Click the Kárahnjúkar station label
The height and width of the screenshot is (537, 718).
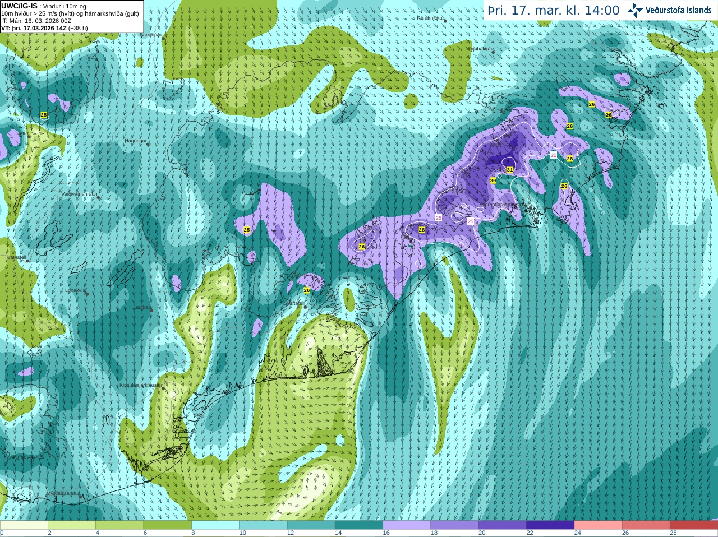click(430, 18)
